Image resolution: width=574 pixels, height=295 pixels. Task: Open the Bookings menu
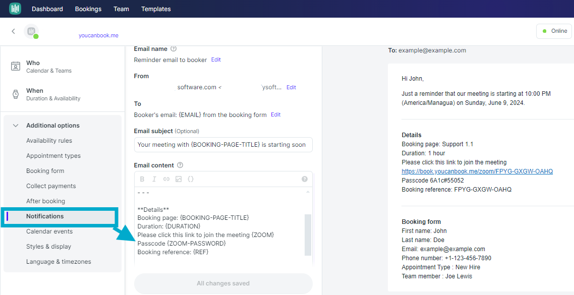pyautogui.click(x=88, y=9)
